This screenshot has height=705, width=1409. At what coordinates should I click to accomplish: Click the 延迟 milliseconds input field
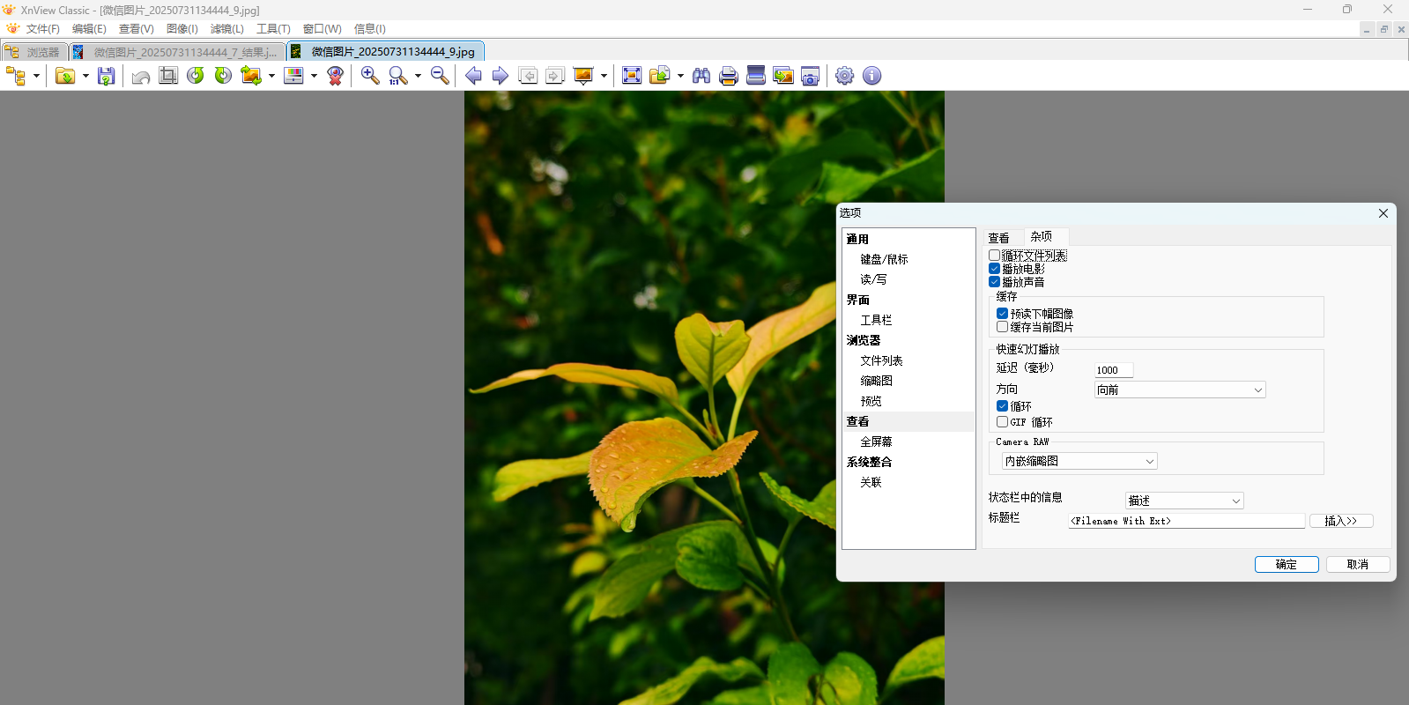1113,370
